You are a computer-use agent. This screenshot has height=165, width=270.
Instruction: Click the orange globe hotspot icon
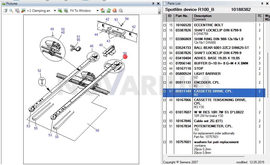pos(115,11)
